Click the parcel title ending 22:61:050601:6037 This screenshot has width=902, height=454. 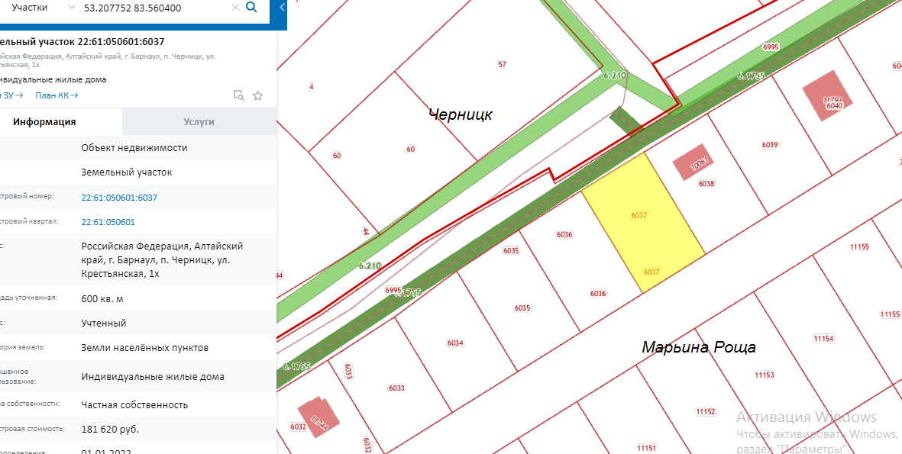(82, 42)
